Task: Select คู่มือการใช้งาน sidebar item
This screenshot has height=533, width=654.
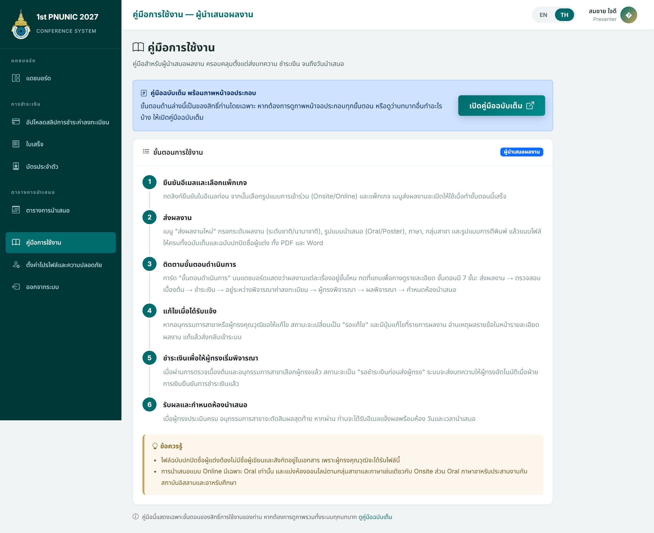Action: tap(61, 243)
